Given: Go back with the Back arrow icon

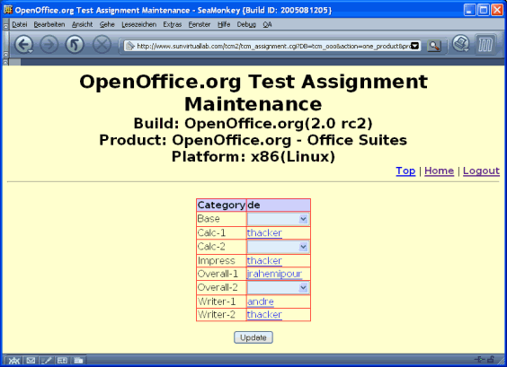Looking at the screenshot, I should click(x=23, y=45).
